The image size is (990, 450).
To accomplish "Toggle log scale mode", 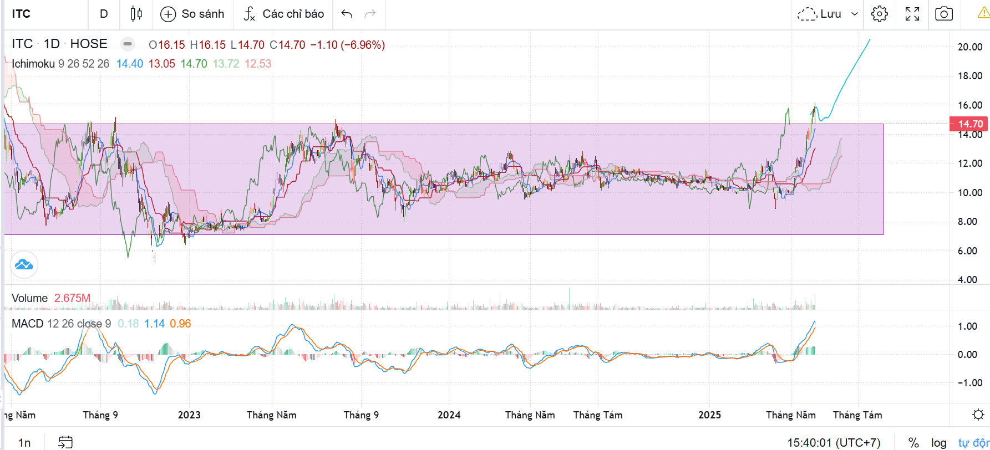I will 938,443.
